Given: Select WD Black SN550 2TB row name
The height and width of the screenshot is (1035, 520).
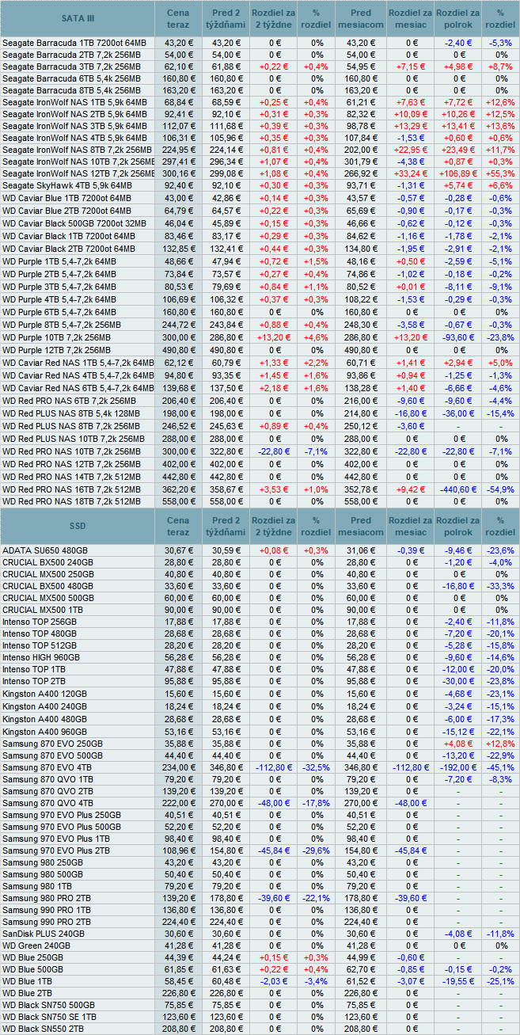Looking at the screenshot, I should tap(43, 1029).
